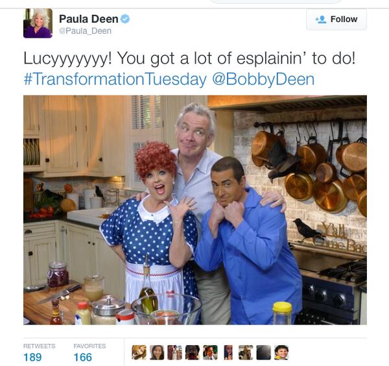Open the Paula Deen display name link

pyautogui.click(x=89, y=19)
